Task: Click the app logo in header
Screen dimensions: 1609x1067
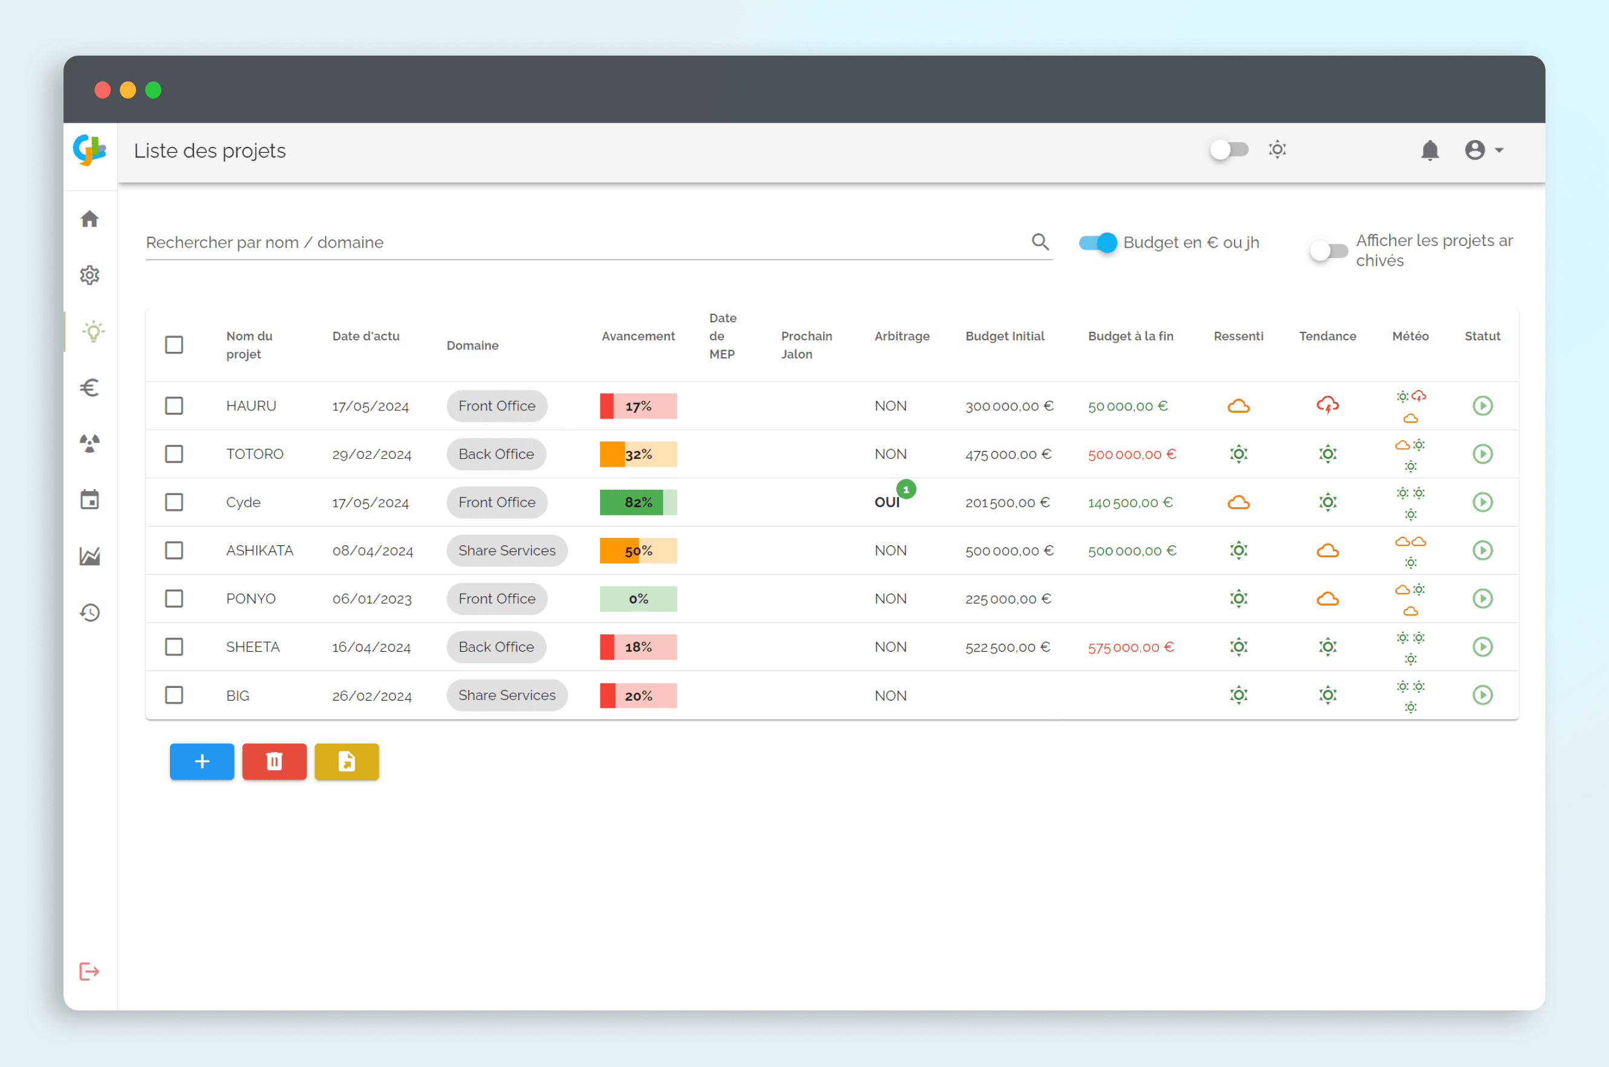Action: click(x=89, y=150)
